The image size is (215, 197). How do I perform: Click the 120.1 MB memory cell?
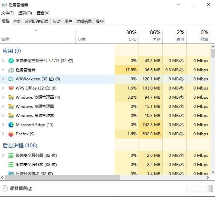tap(151, 79)
